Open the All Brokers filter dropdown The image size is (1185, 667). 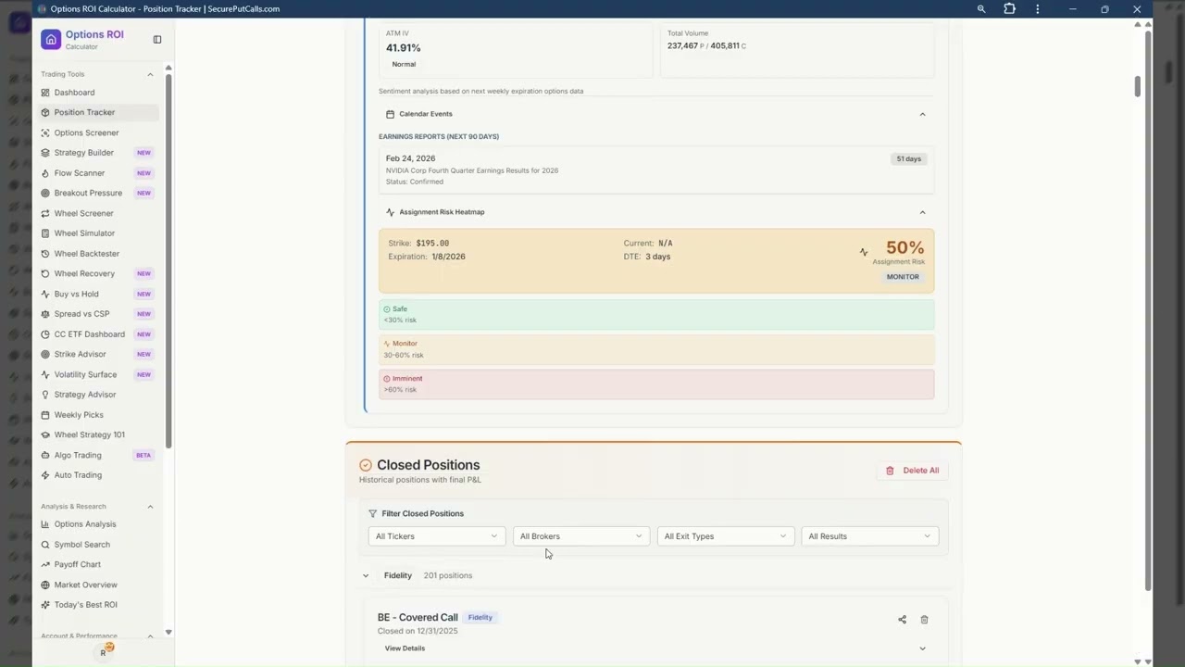pos(580,536)
